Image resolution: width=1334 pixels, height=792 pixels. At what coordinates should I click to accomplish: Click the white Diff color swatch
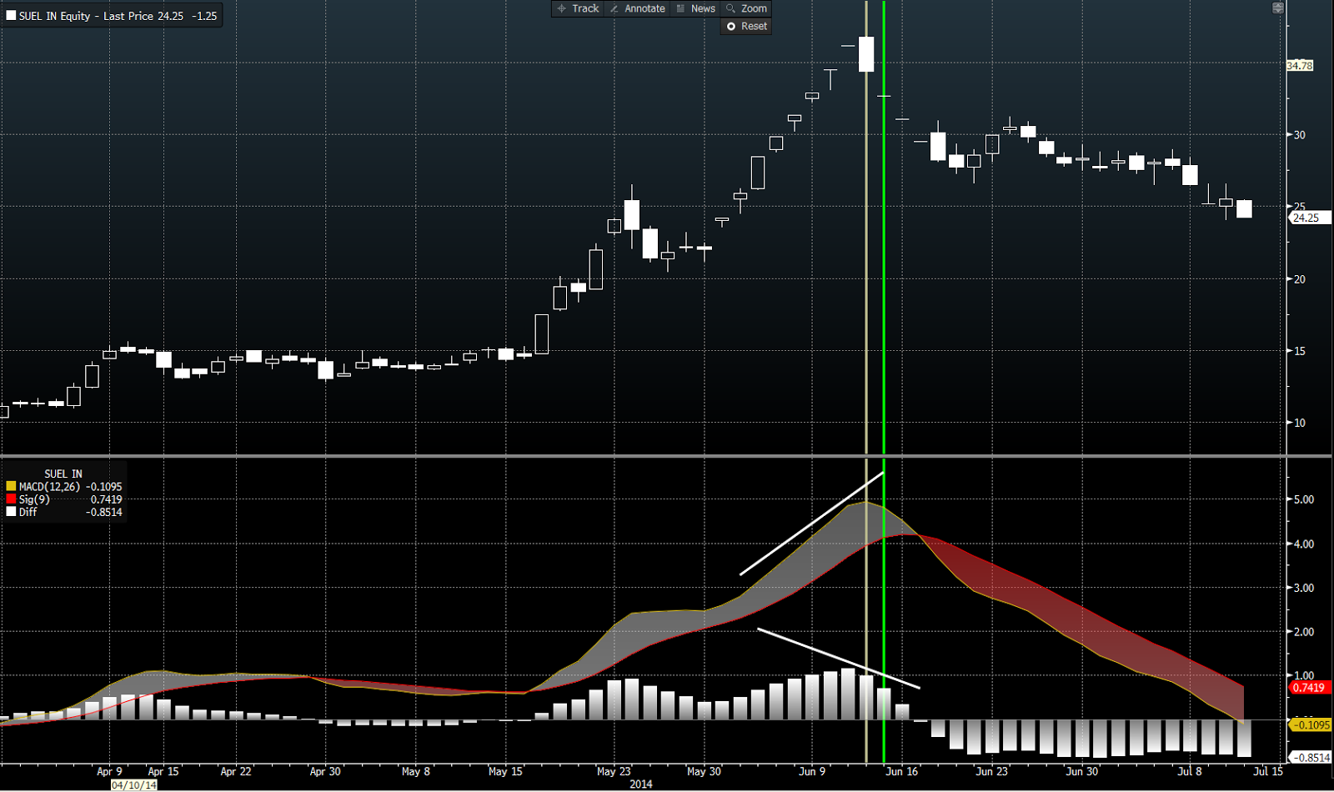tap(11, 512)
